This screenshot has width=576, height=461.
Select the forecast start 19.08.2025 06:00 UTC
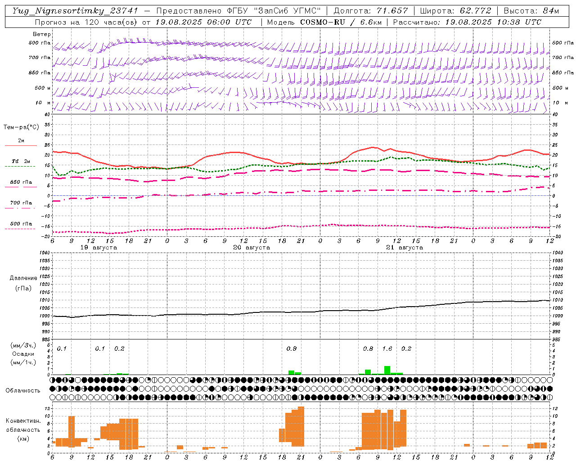[204, 22]
